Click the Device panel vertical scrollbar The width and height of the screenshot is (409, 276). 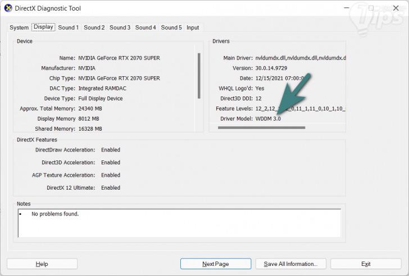point(199,76)
